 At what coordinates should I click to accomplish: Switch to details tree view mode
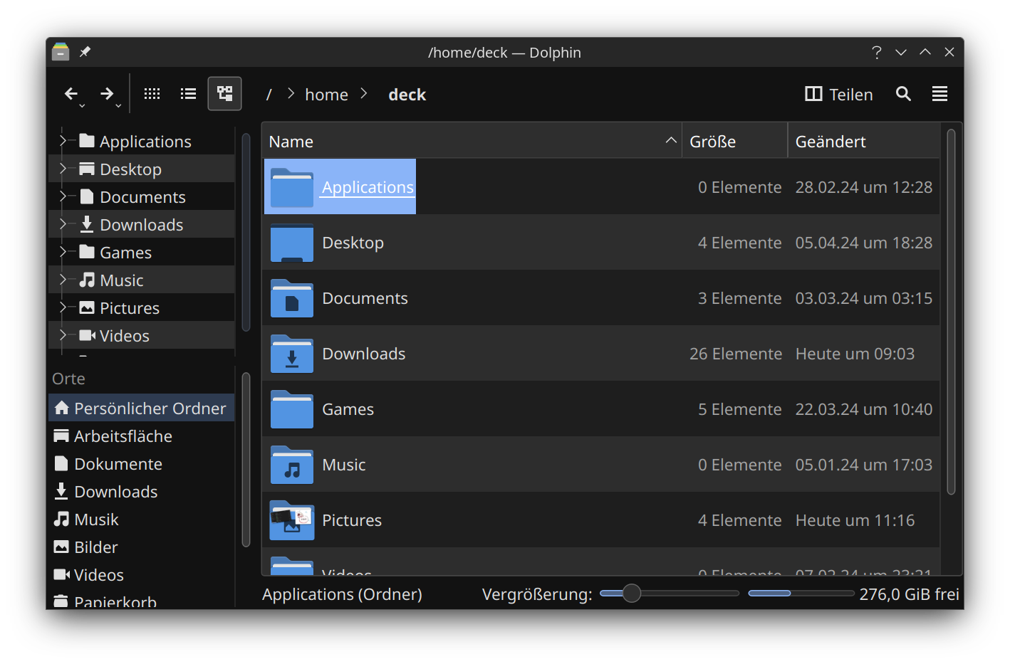coord(224,93)
